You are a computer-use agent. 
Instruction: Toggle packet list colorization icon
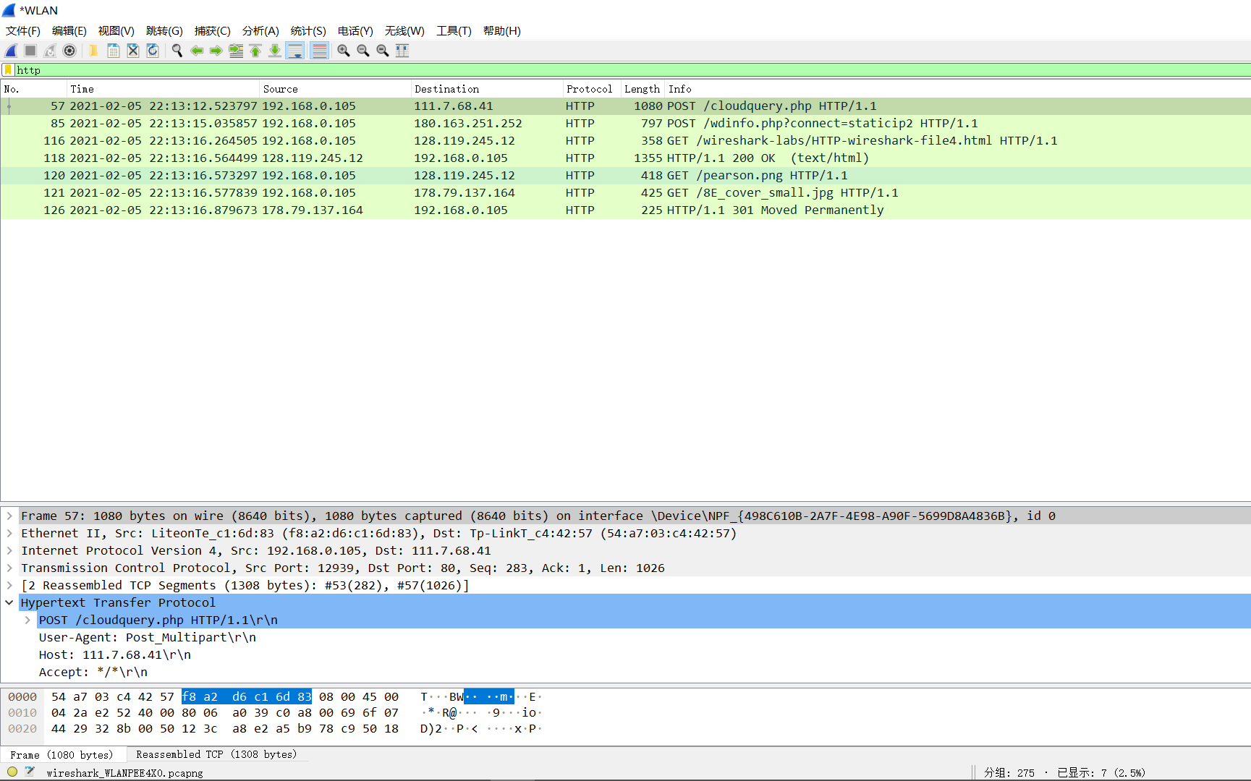[319, 51]
